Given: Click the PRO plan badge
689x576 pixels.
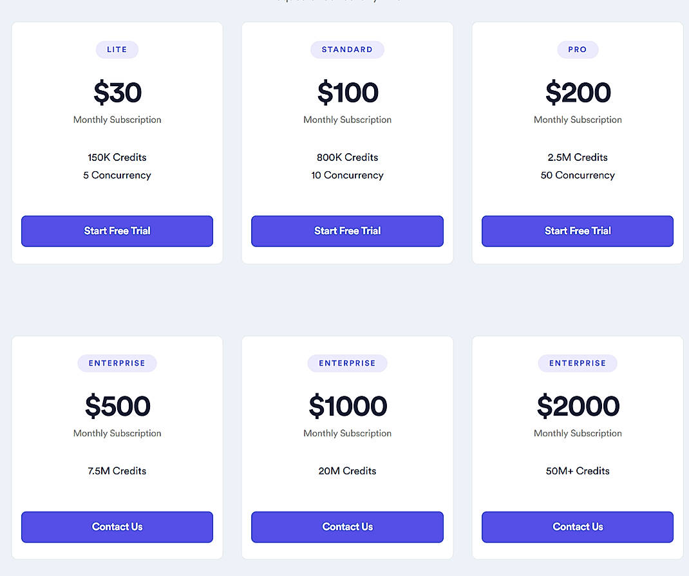Looking at the screenshot, I should (577, 50).
